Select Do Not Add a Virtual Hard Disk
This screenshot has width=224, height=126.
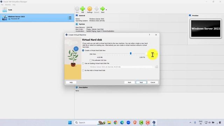[x=83, y=70]
